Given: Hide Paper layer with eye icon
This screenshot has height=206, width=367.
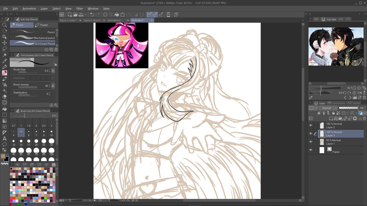Looking at the screenshot, I should click(311, 150).
